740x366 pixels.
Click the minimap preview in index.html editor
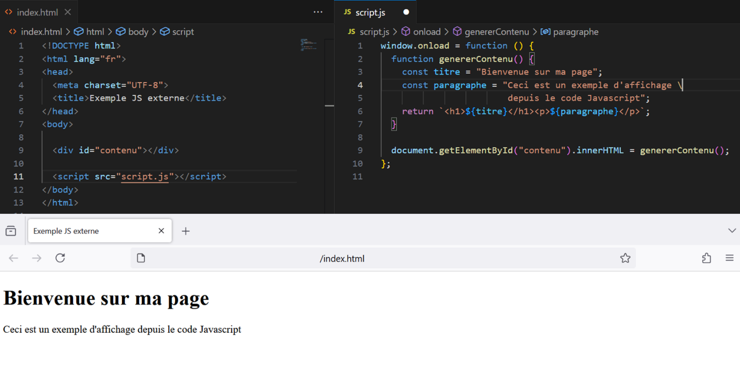tap(308, 45)
